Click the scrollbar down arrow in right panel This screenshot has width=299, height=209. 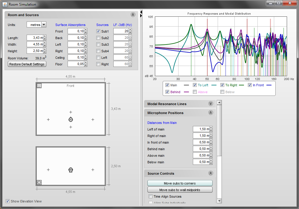point(219,201)
